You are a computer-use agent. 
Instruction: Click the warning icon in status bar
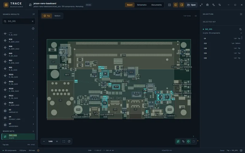coord(38,151)
